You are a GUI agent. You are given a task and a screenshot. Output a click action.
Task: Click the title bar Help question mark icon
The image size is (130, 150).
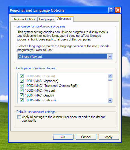pyautogui.click(x=111, y=10)
